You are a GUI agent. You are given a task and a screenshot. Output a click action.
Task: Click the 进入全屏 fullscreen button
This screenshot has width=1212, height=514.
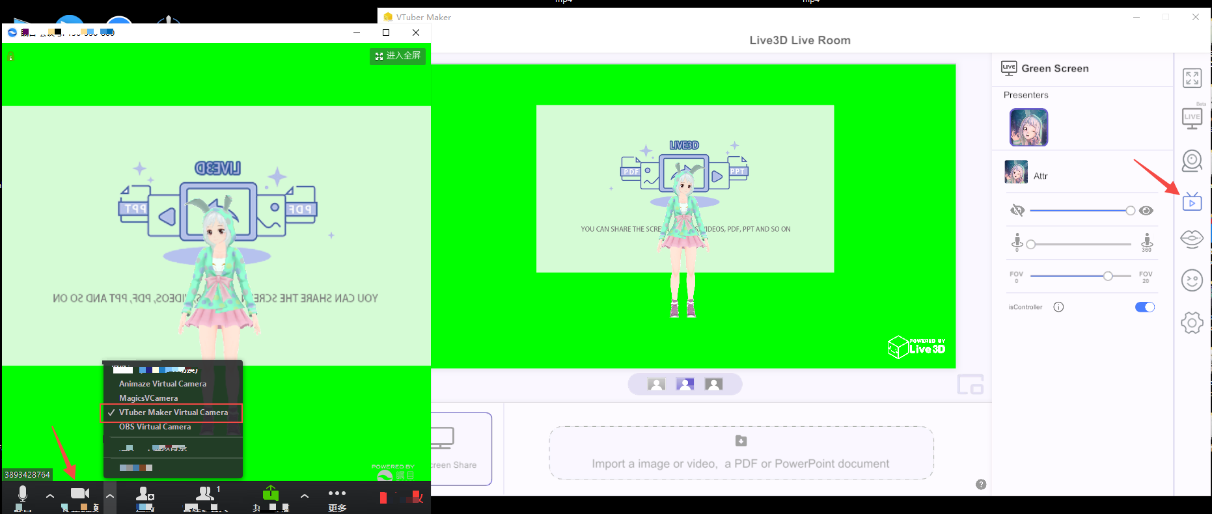pyautogui.click(x=398, y=56)
